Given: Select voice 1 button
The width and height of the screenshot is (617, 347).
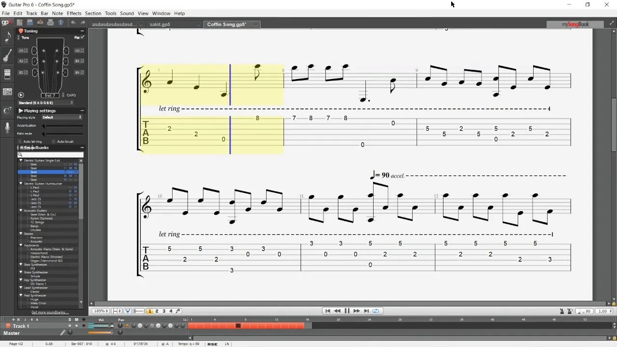Looking at the screenshot, I should pyautogui.click(x=150, y=311).
